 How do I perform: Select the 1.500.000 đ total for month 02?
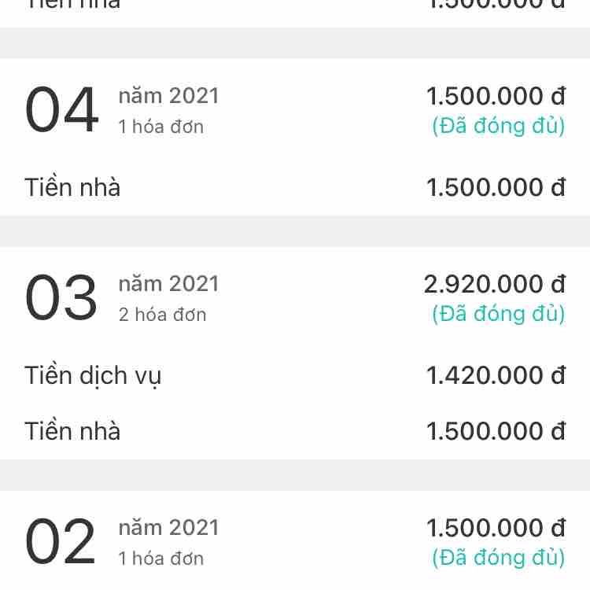coord(496,528)
